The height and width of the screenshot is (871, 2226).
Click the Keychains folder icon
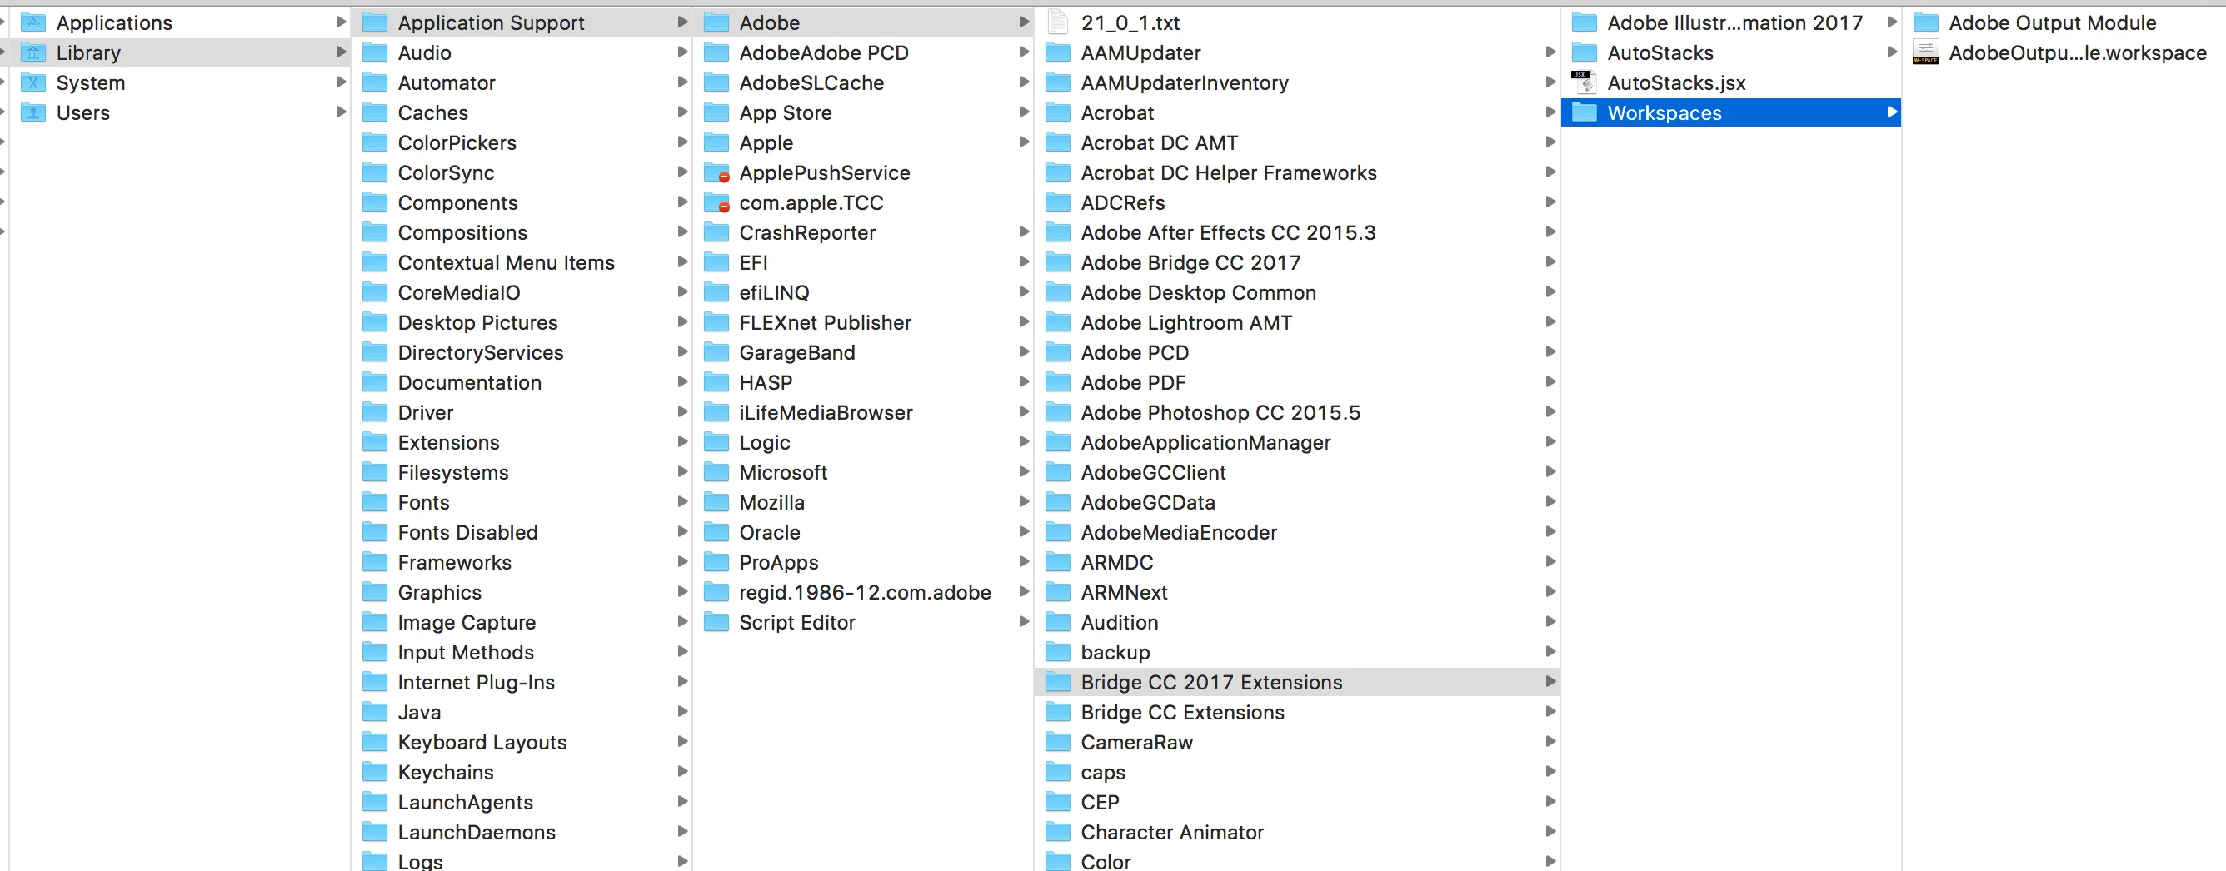374,773
